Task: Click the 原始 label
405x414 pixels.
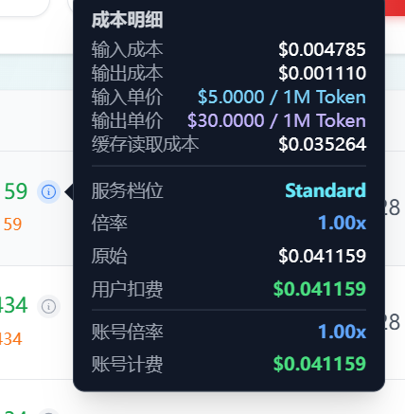Action: (x=110, y=256)
